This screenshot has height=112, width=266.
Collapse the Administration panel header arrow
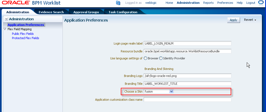pyautogui.click(x=6, y=19)
